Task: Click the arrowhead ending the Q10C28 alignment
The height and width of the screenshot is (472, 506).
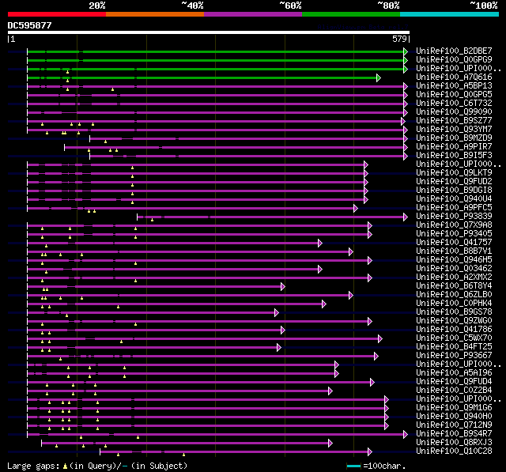Action: [x=370, y=452]
